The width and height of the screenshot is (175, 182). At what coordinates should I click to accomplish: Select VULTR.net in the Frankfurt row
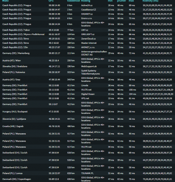(x=86, y=90)
